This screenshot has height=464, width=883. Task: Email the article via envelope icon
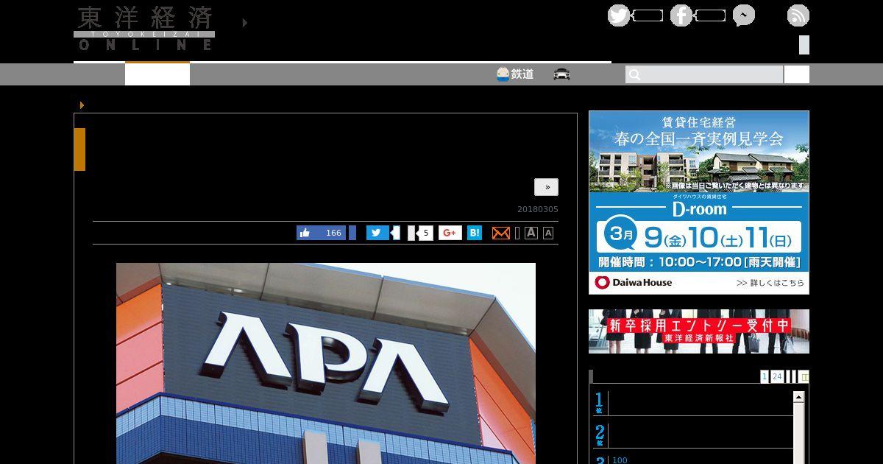(501, 233)
